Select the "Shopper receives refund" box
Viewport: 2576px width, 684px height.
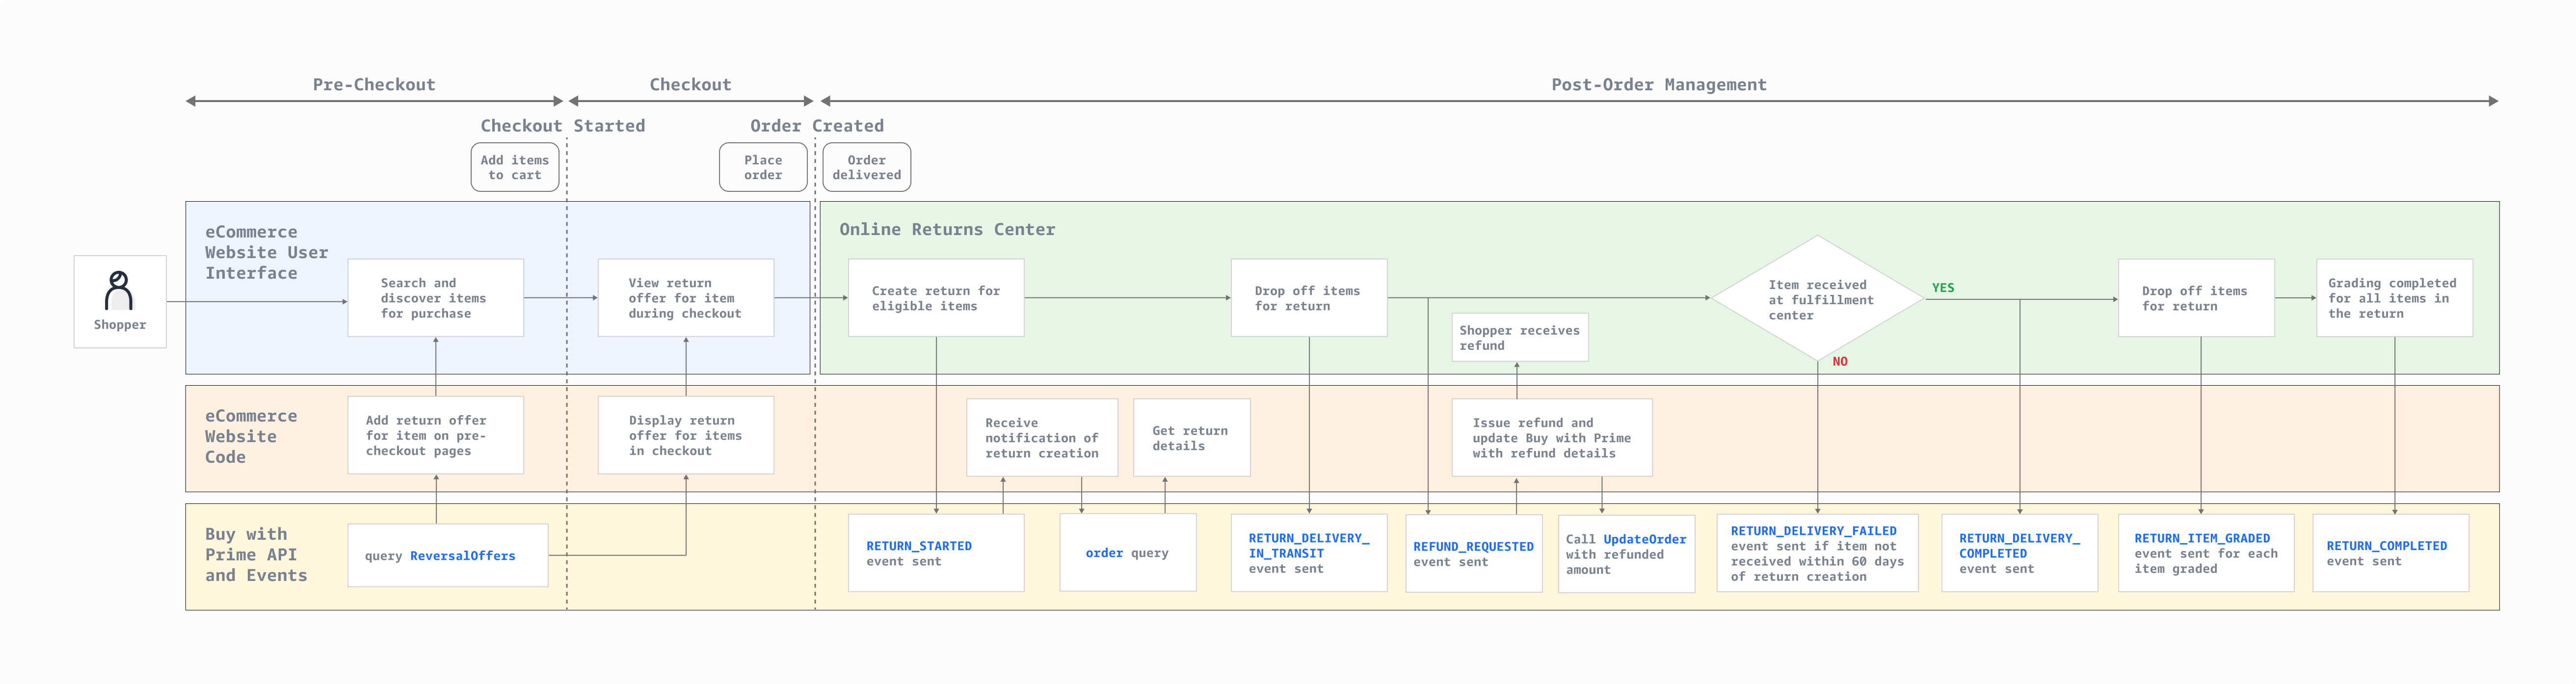click(x=1520, y=337)
